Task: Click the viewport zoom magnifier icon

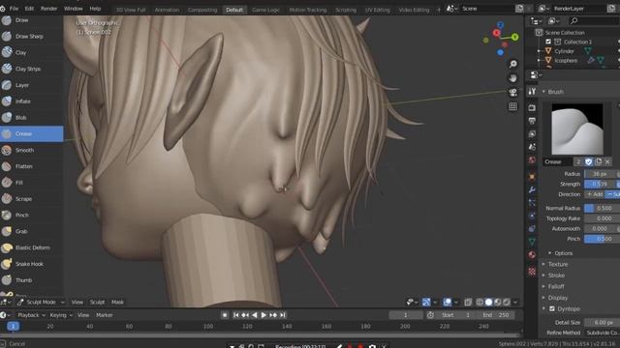Action: [x=512, y=64]
